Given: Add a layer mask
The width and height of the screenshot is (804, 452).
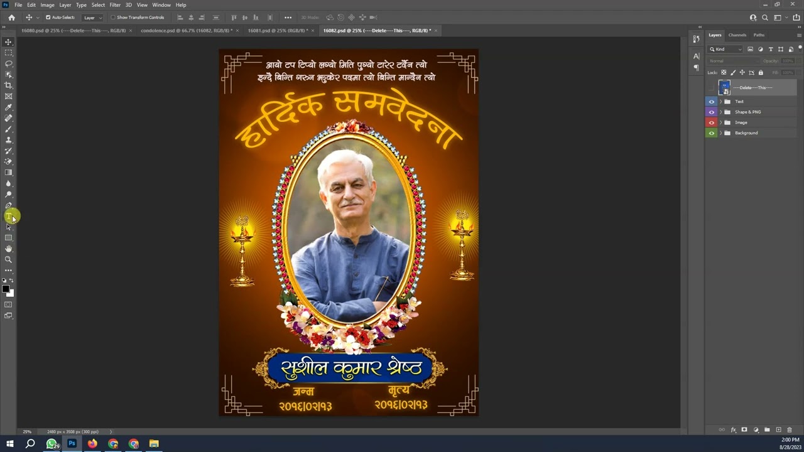Looking at the screenshot, I should [744, 430].
